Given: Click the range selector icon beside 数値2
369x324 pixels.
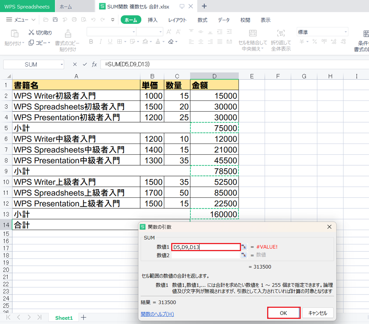Looking at the screenshot, I should (244, 255).
